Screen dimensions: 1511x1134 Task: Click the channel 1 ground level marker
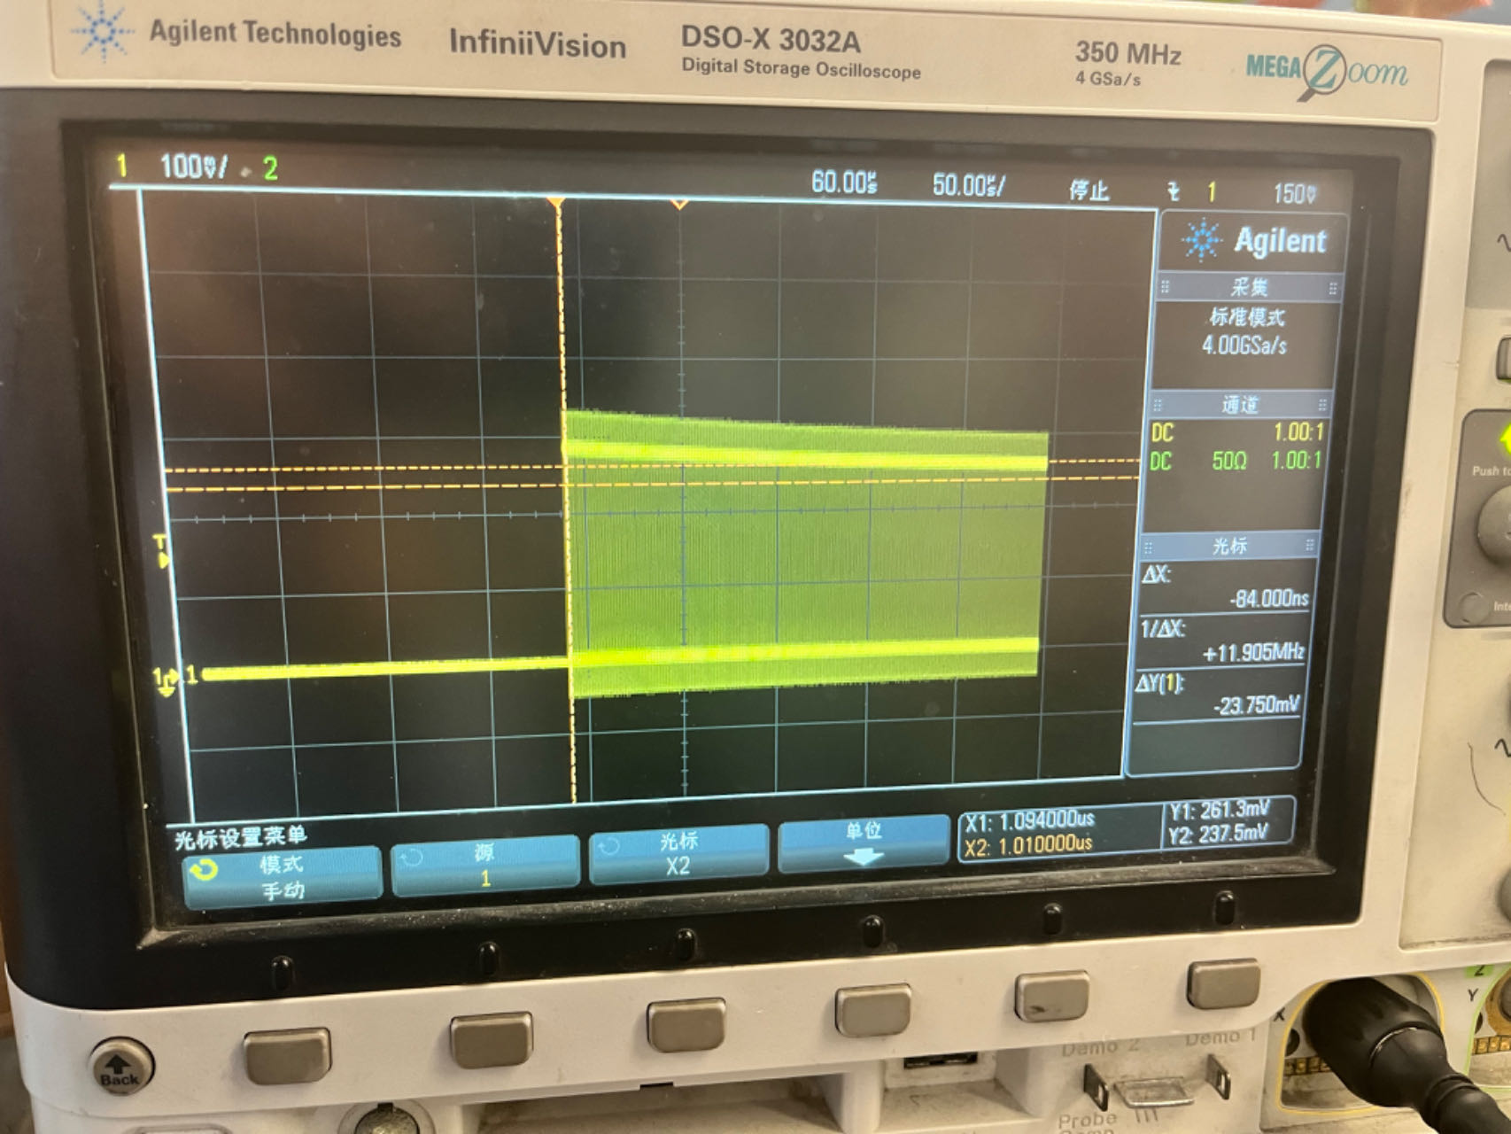tap(166, 680)
